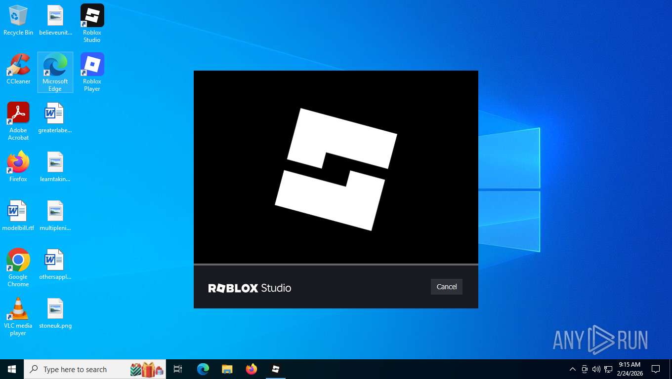Switch to Roblox Studio taskbar item
672x379 pixels.
pos(276,369)
